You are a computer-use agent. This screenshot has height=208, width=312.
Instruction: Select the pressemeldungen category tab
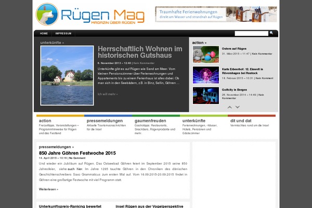tap(105, 121)
